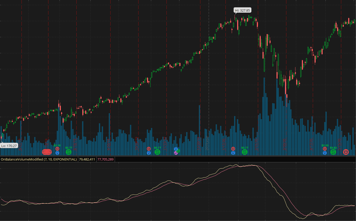Click the purple chart event icon
Viewport: 356px width, 221px height.
click(176, 153)
